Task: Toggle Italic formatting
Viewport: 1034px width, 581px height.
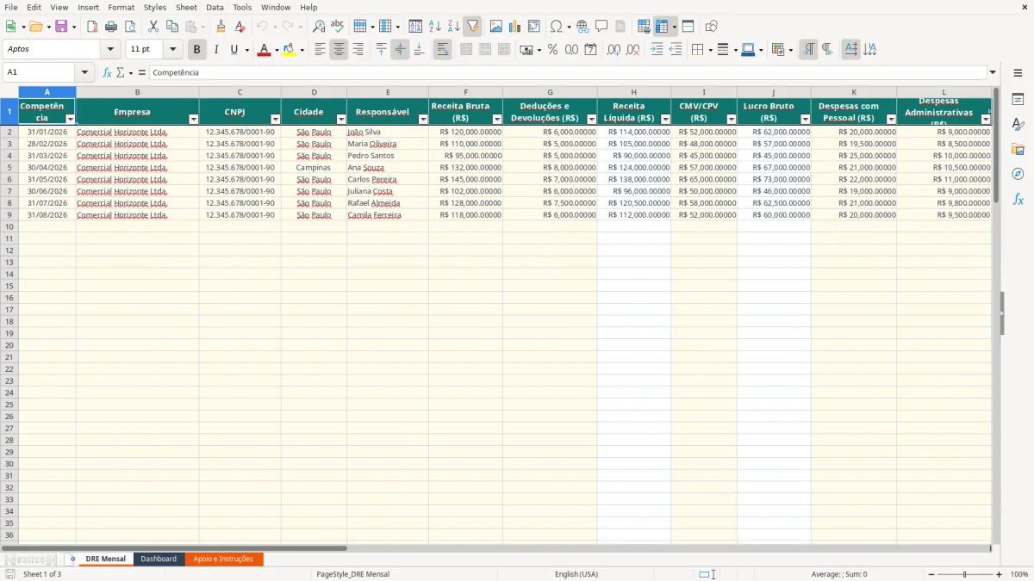Action: coord(216,50)
